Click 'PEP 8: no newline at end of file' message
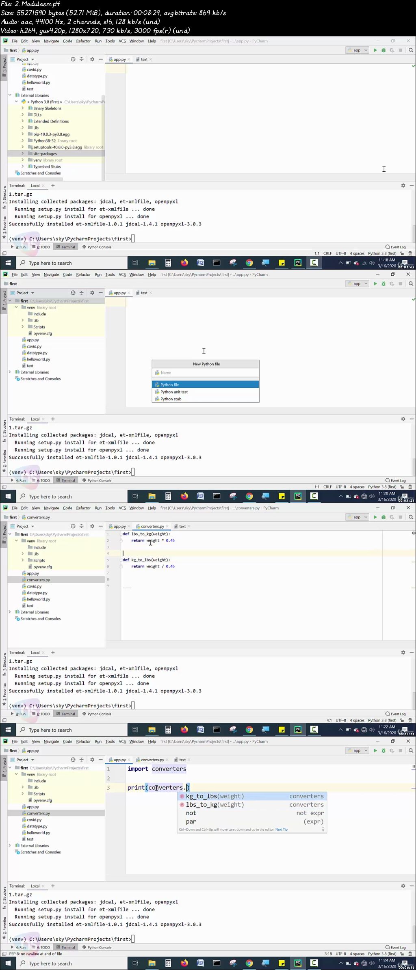Image resolution: width=416 pixels, height=970 pixels. coord(36,954)
